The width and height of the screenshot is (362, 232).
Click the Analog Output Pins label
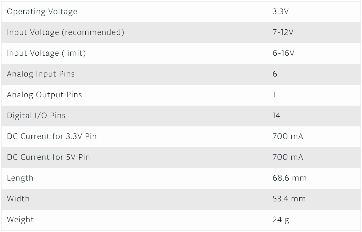(x=45, y=95)
